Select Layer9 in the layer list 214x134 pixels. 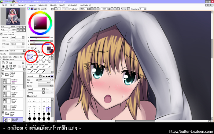pyautogui.click(x=13, y=101)
